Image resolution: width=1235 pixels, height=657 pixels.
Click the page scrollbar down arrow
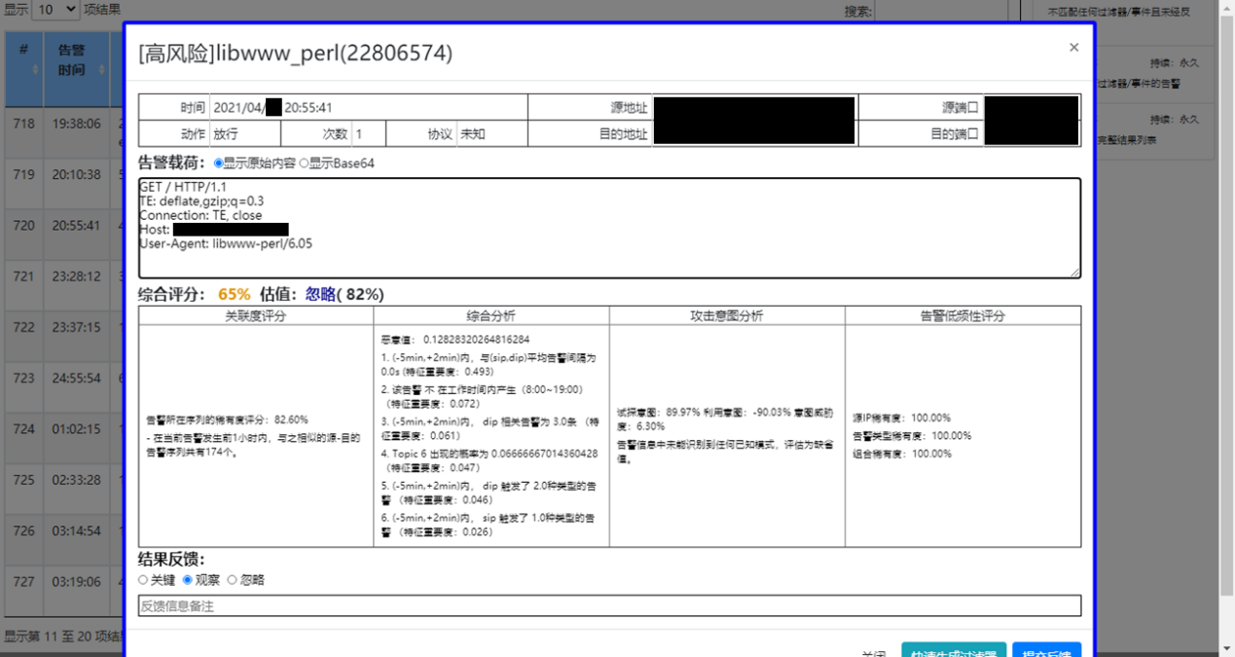[x=1225, y=647]
